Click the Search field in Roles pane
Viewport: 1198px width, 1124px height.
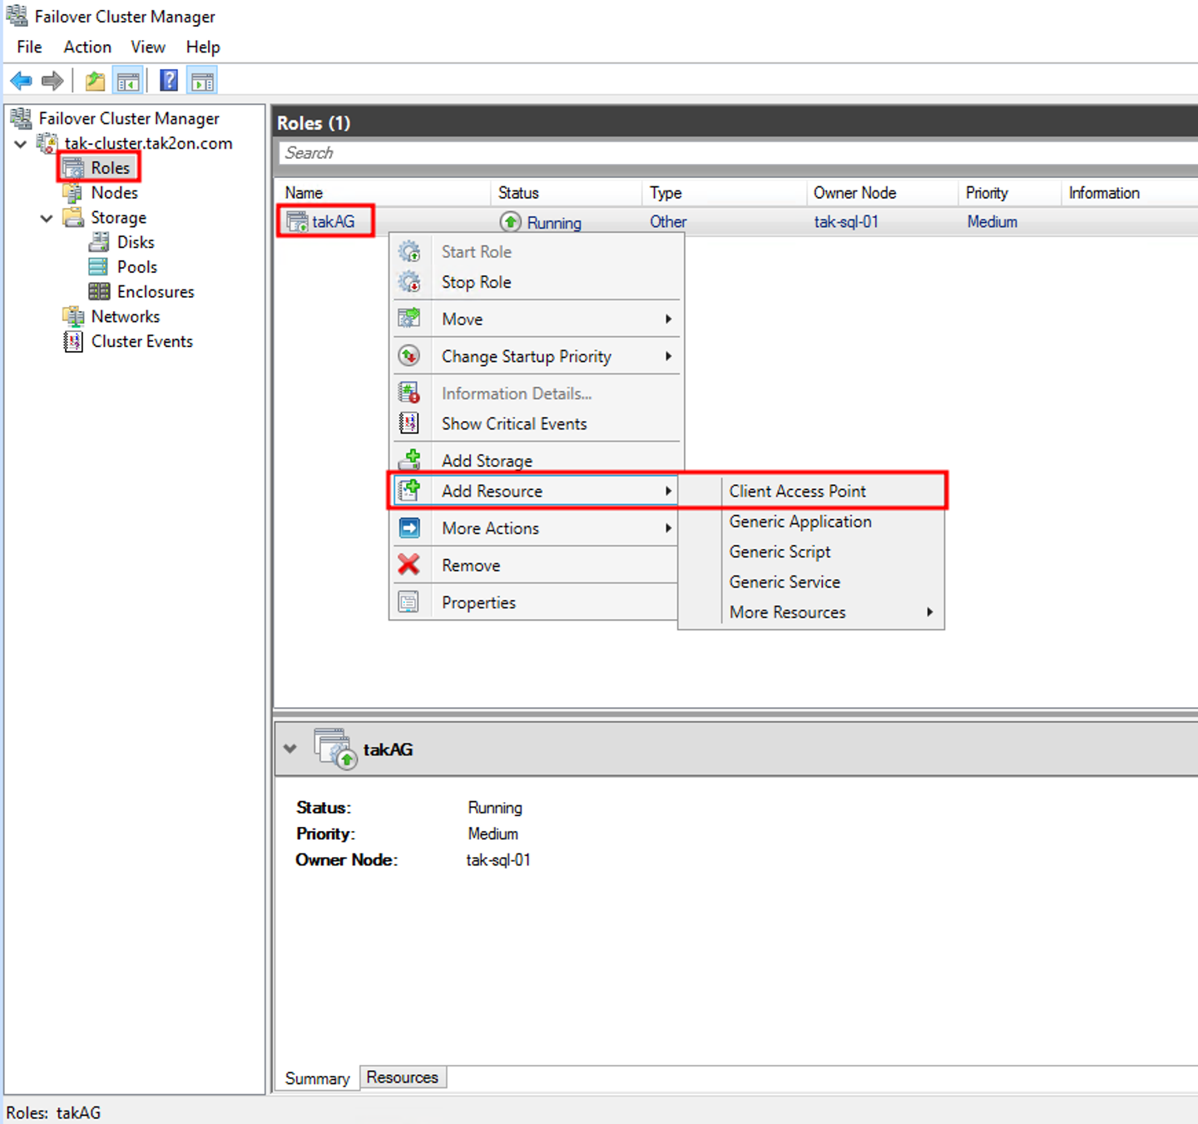[x=739, y=153]
